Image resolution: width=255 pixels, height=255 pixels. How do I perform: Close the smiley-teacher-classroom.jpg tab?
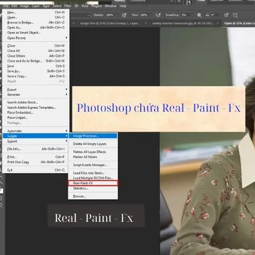(218, 23)
